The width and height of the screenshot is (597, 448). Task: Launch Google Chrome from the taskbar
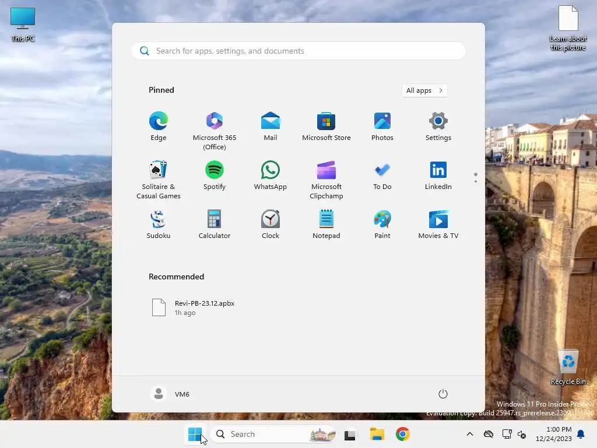[402, 434]
